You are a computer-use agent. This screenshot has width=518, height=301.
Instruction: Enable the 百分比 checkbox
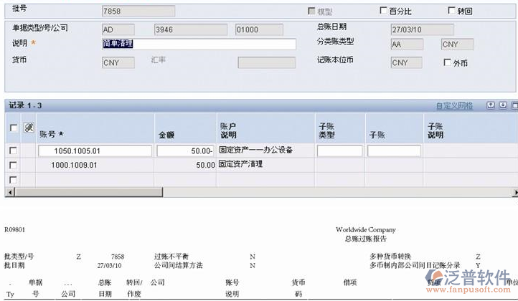point(383,11)
